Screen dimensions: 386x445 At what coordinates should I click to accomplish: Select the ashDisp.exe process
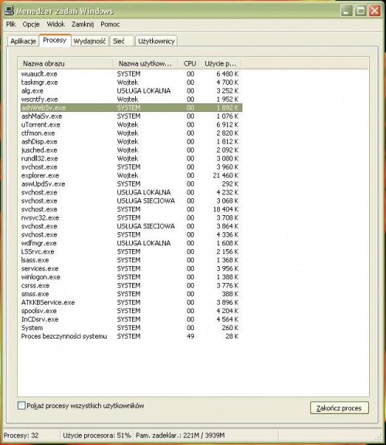click(x=130, y=142)
